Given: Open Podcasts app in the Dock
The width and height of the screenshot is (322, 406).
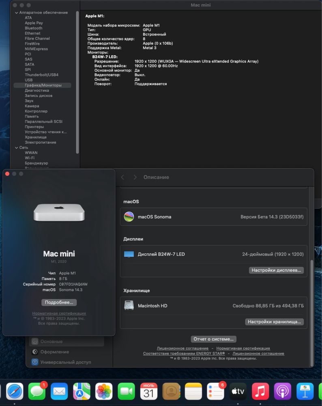Looking at the screenshot, I should point(283,391).
